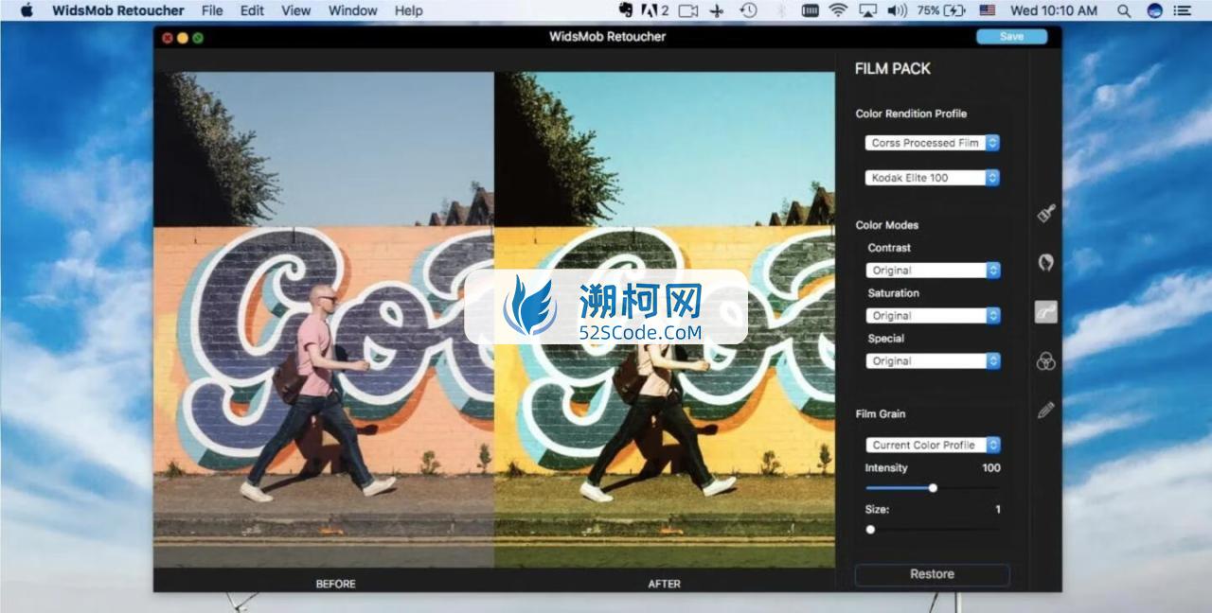Click the Color Modes section label
This screenshot has height=613, width=1212.
point(886,225)
